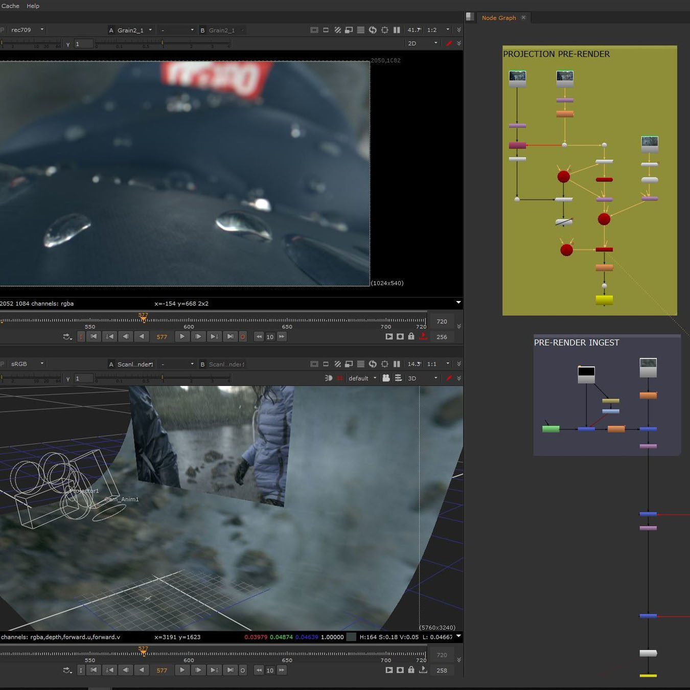Viewport: 690px width, 690px height.
Task: Click the camera lock icon in the 3D viewer
Action: [386, 378]
